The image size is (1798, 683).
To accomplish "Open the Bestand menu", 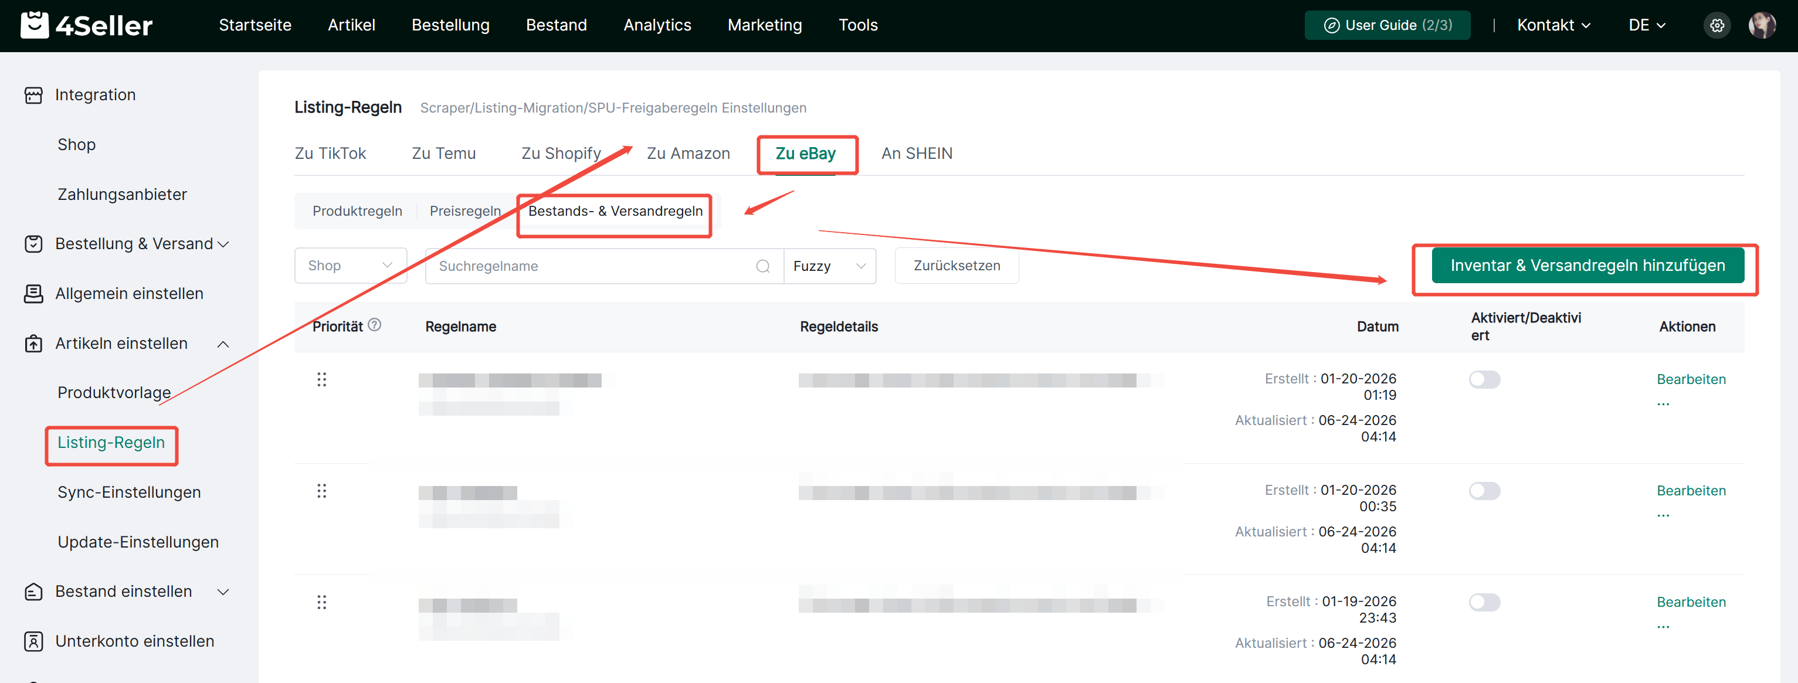I will 557,25.
